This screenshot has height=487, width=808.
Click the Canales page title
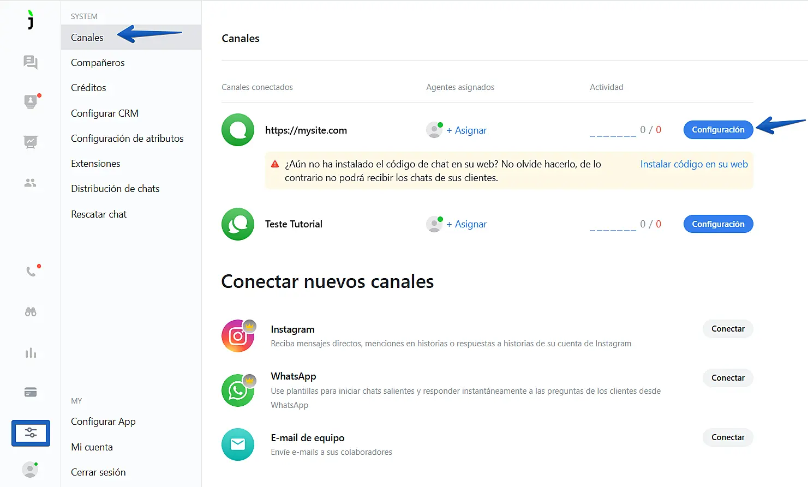(241, 38)
